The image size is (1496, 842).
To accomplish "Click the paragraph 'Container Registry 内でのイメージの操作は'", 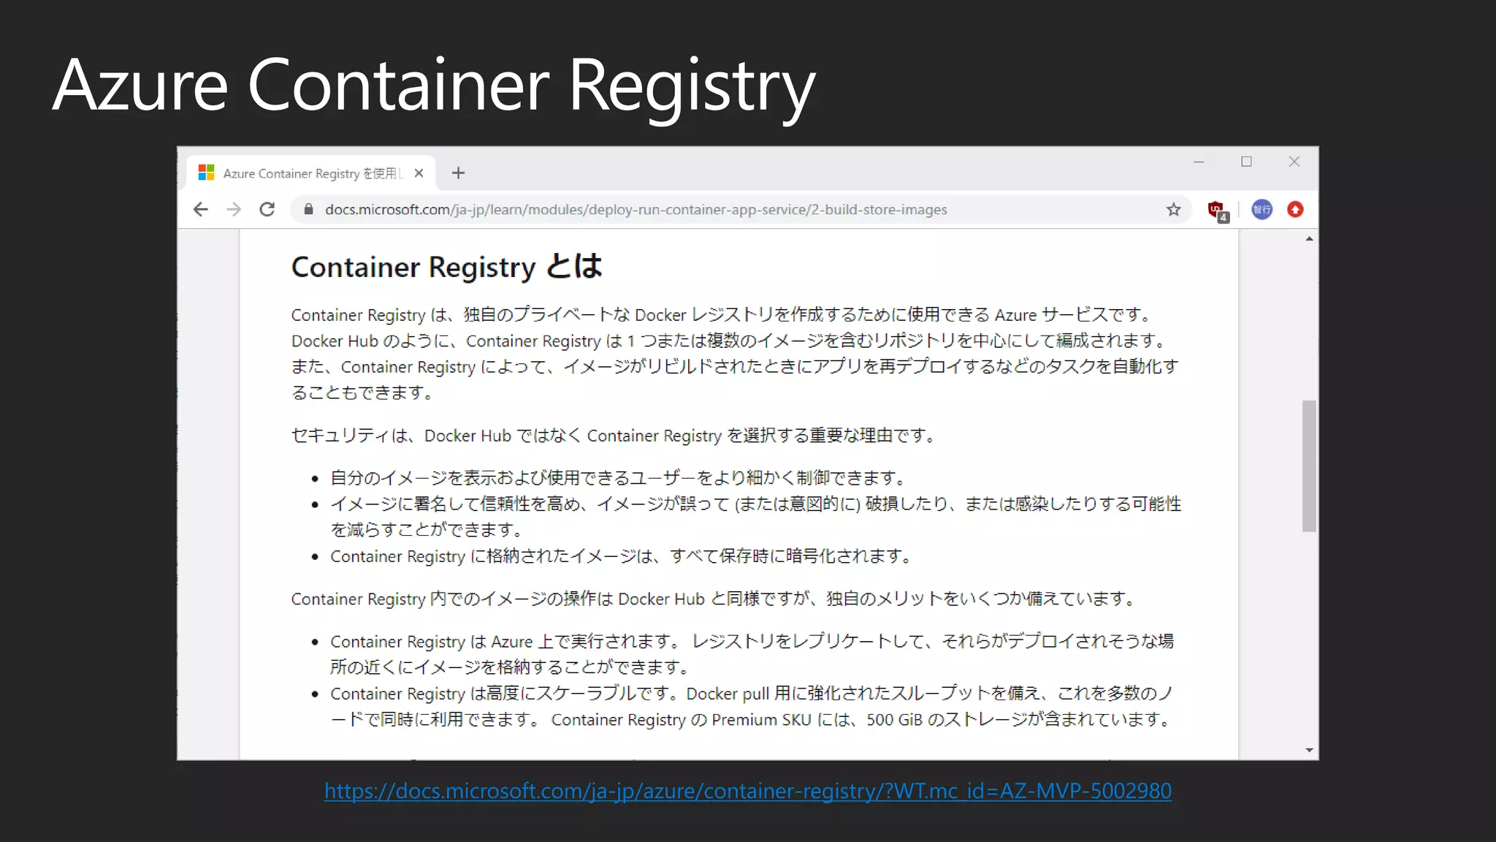I will (x=714, y=599).
